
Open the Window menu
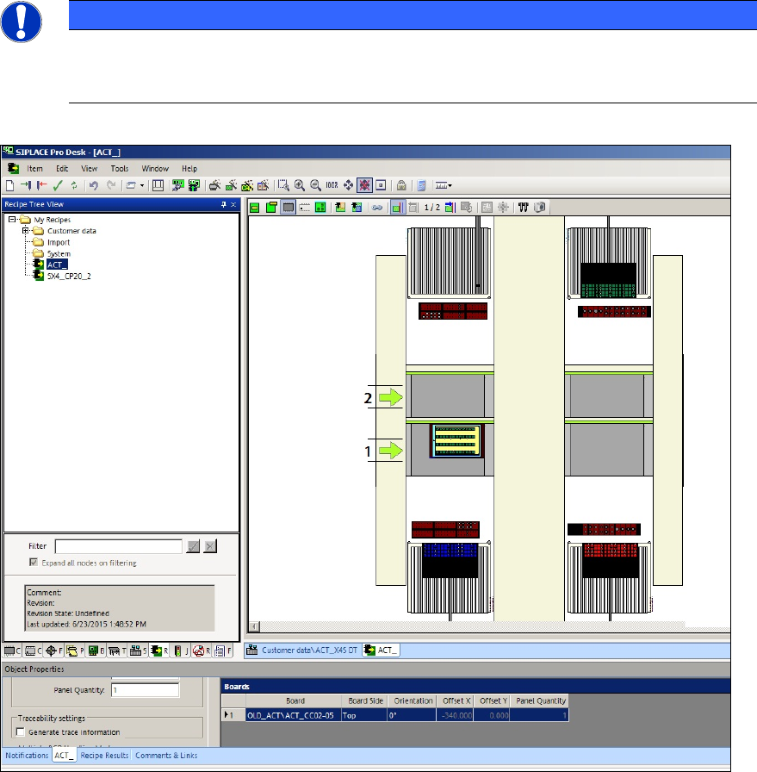[155, 168]
